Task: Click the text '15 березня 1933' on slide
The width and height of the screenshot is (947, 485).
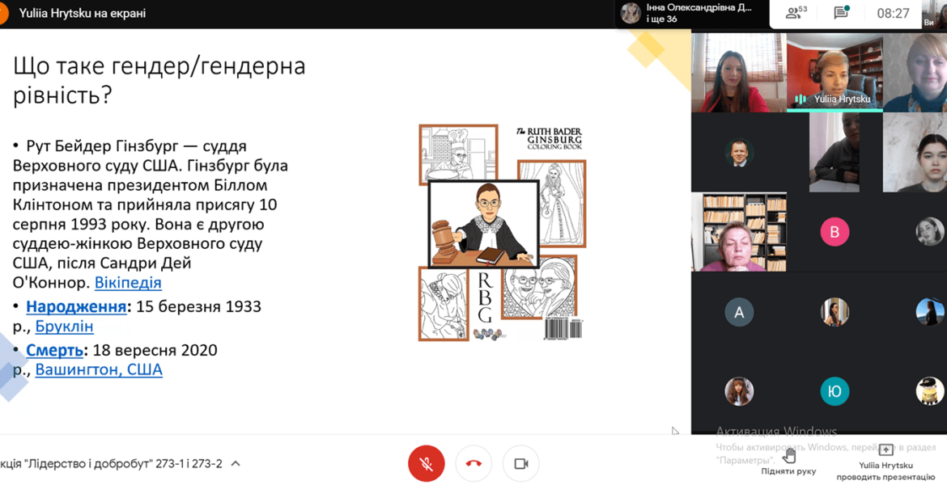Action: (198, 306)
